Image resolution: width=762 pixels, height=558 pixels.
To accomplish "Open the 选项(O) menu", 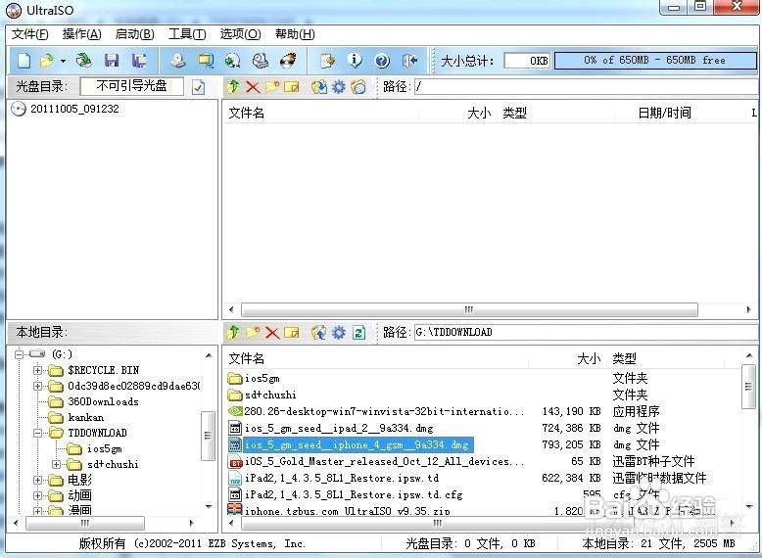I will (240, 34).
